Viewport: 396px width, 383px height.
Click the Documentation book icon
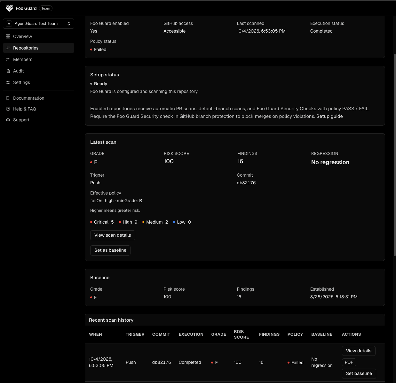(8, 98)
